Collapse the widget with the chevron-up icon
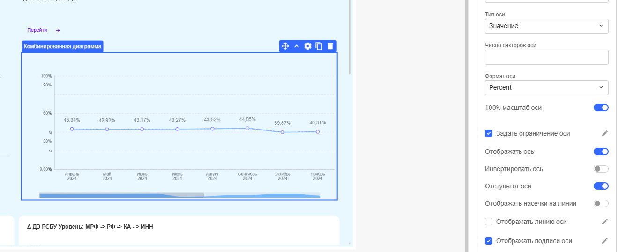 pyautogui.click(x=296, y=46)
